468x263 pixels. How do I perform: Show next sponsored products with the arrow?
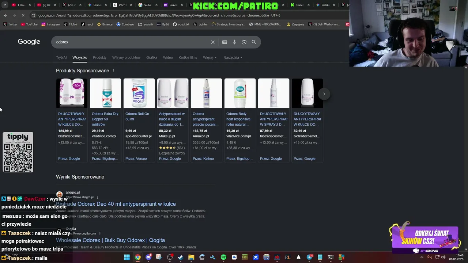point(324,94)
